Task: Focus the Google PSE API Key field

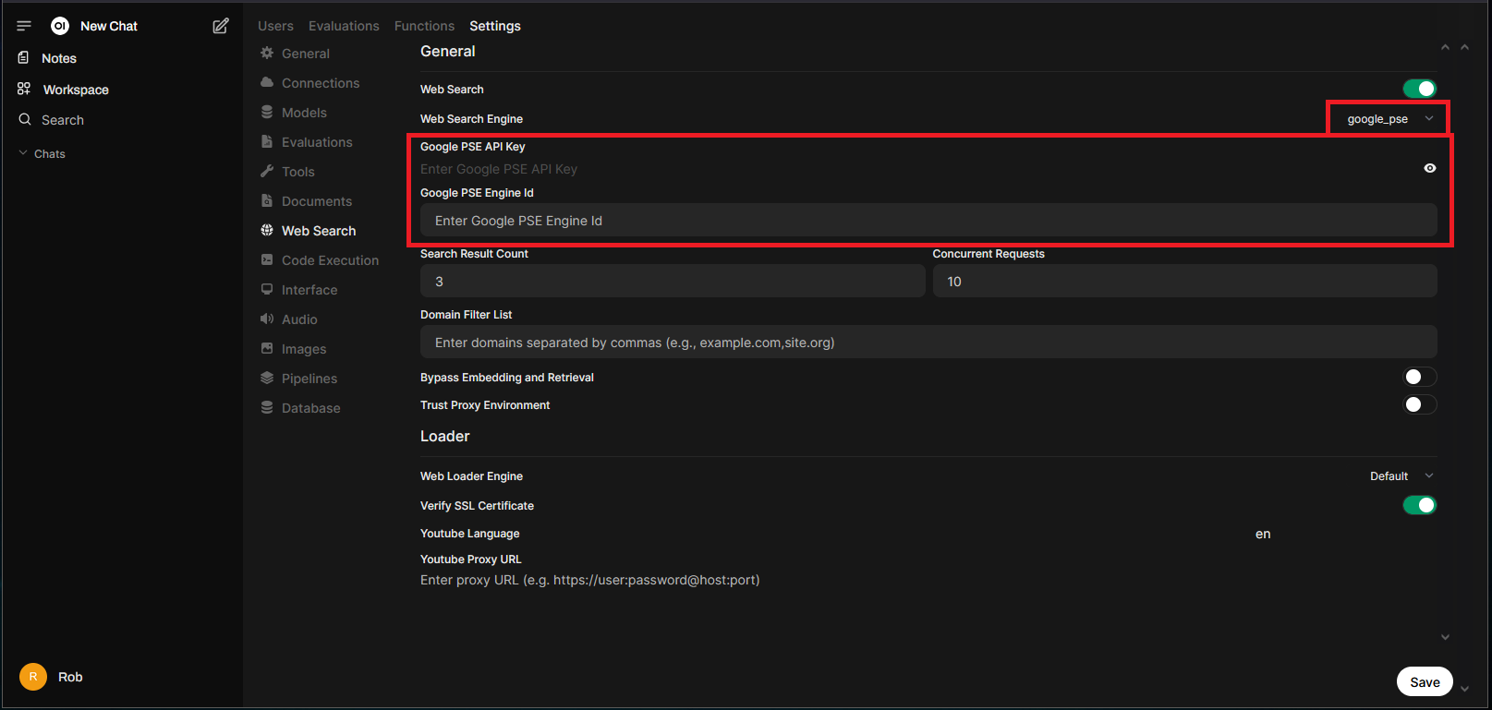Action: 919,169
